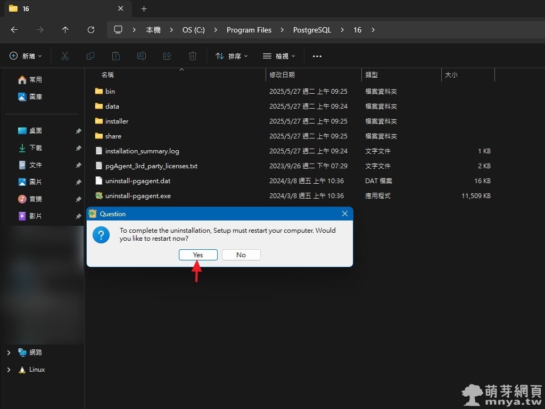
Task: Select the uninstall-pgagent.exe file
Action: click(x=138, y=196)
